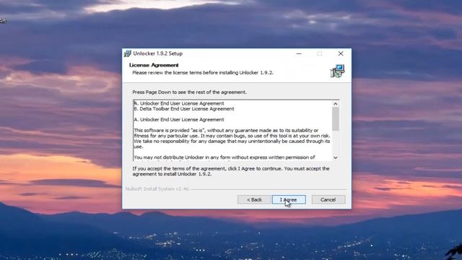
Task: Close the Unlocker Setup window
Action: click(341, 53)
